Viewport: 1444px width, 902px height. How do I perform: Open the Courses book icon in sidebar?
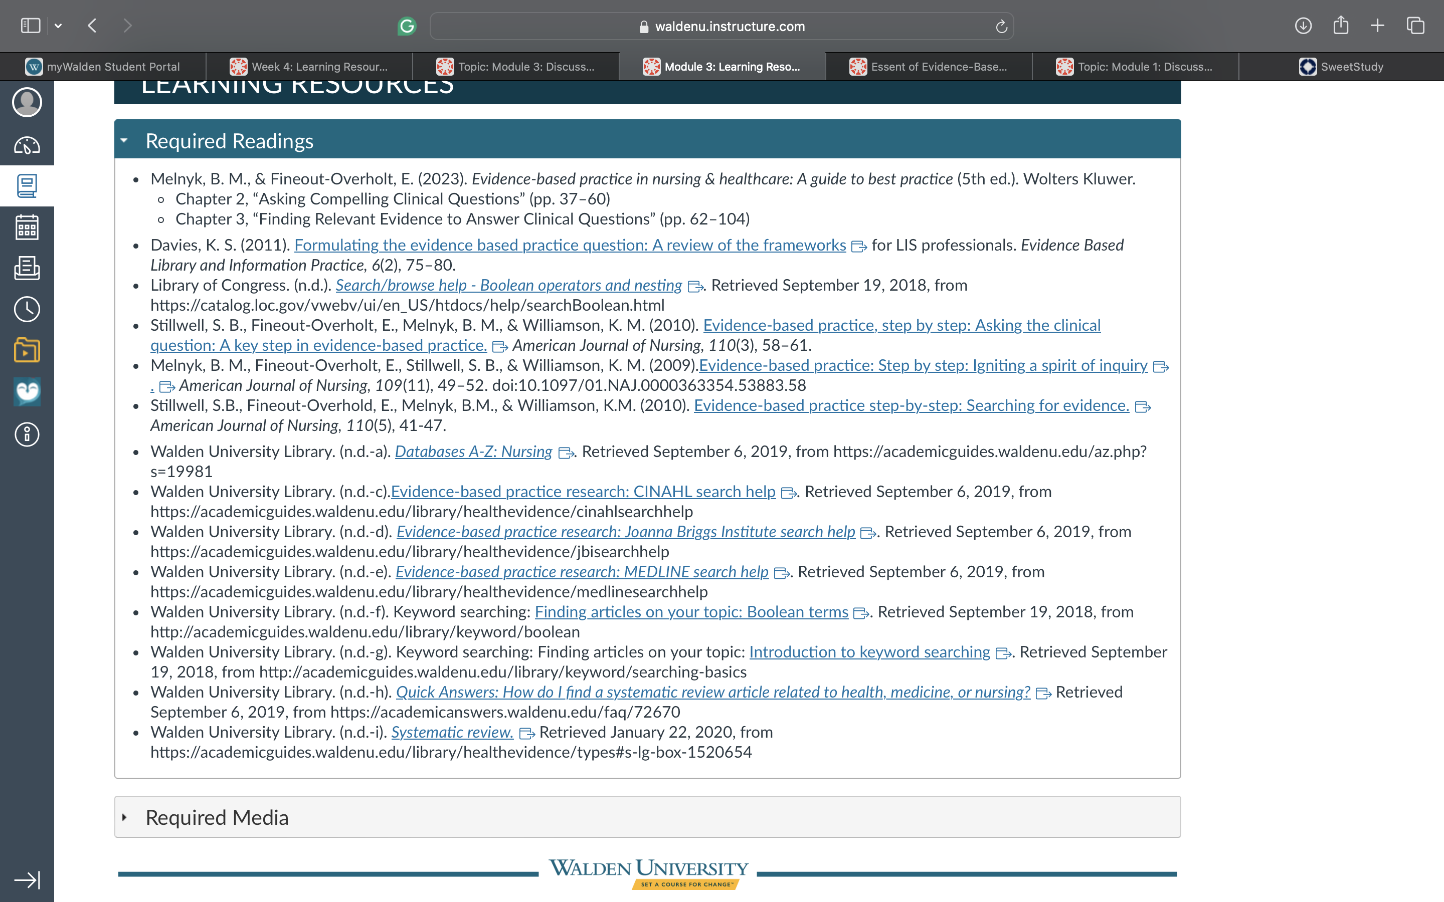[x=27, y=186]
